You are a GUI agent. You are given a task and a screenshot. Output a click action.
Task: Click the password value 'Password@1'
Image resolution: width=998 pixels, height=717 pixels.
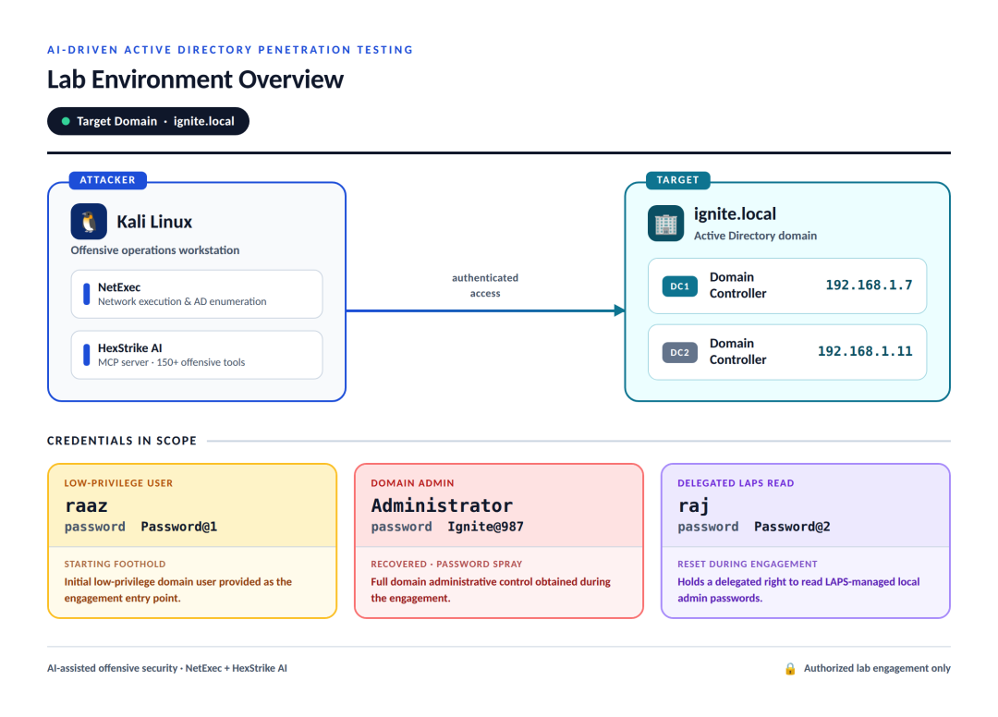click(179, 527)
